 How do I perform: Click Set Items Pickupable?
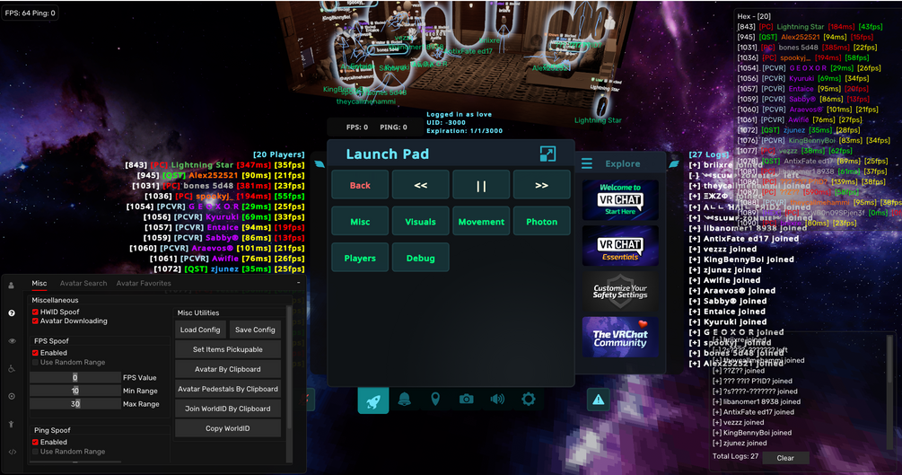click(x=228, y=349)
